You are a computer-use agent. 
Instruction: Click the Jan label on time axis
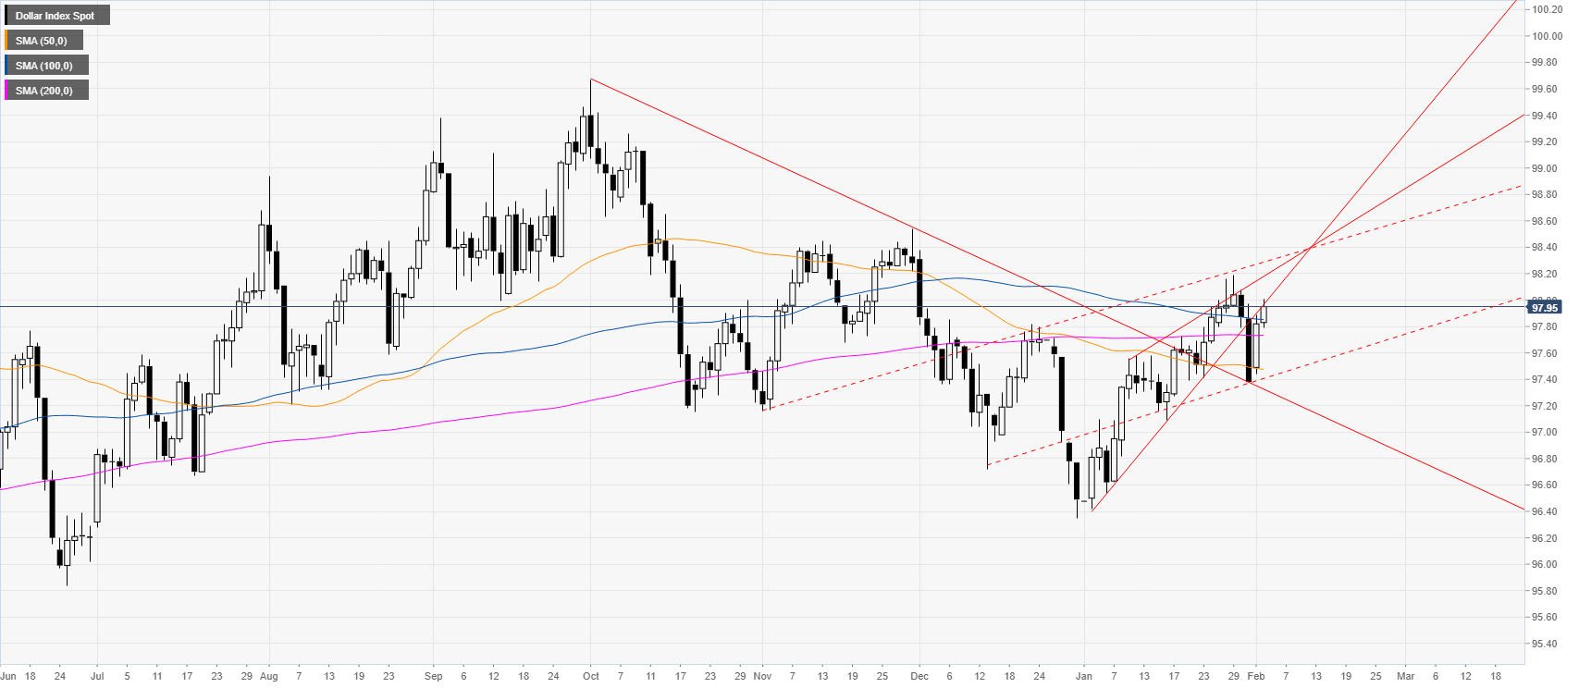[1084, 676]
